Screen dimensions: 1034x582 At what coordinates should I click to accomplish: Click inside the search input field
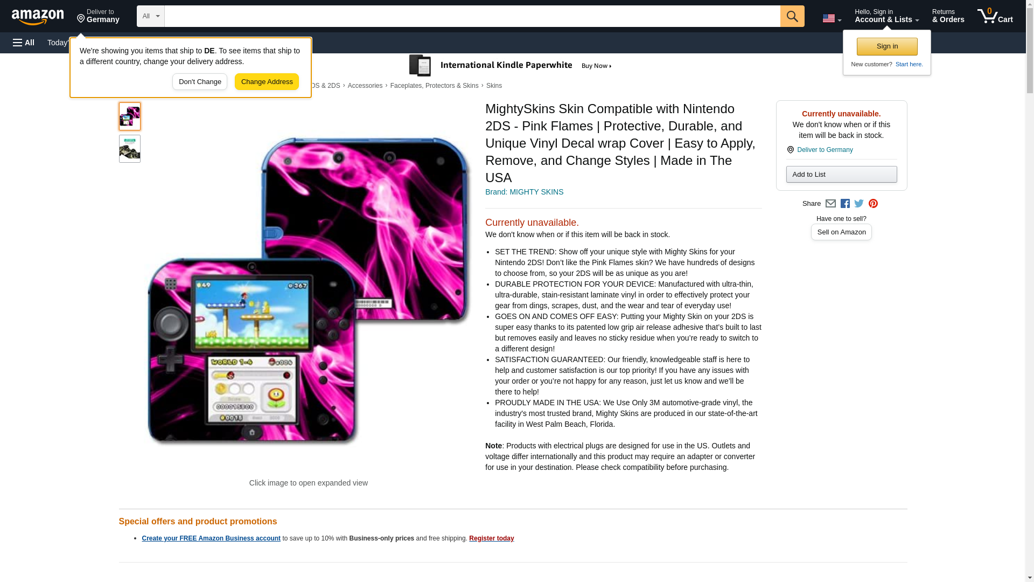click(472, 16)
